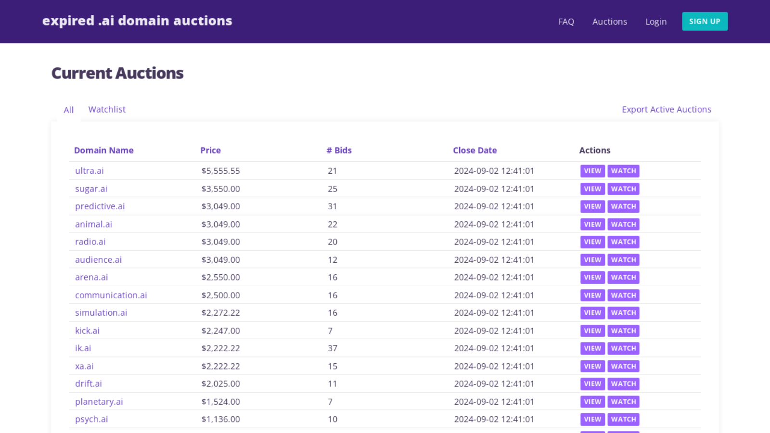The height and width of the screenshot is (433, 770).
Task: Go to Auctions in the navigation
Action: pyautogui.click(x=610, y=22)
